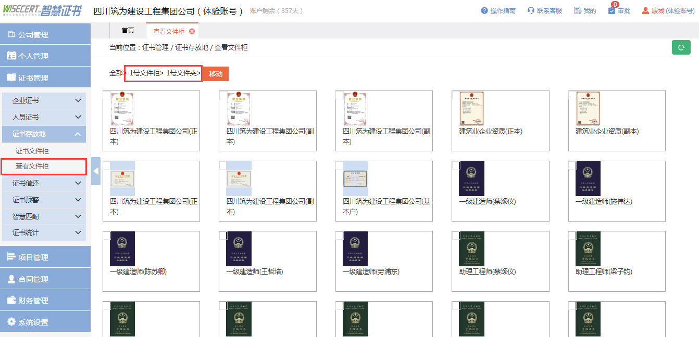Check the box on 一级建造师(王哲培)
The height and width of the screenshot is (337, 699).
pyautogui.click(x=223, y=235)
